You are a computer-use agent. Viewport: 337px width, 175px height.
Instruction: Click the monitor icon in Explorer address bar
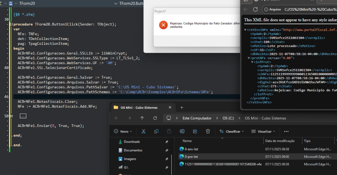[168, 118]
